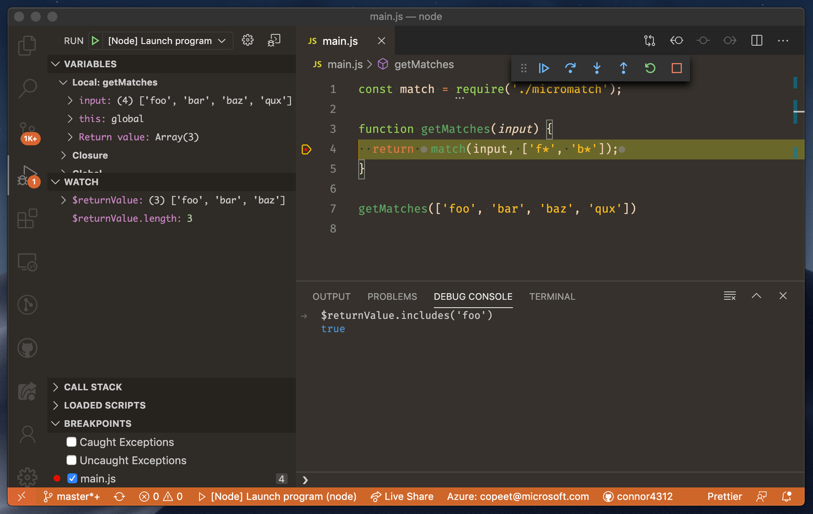Expand the Call Stack panel
813x514 pixels.
coord(56,387)
